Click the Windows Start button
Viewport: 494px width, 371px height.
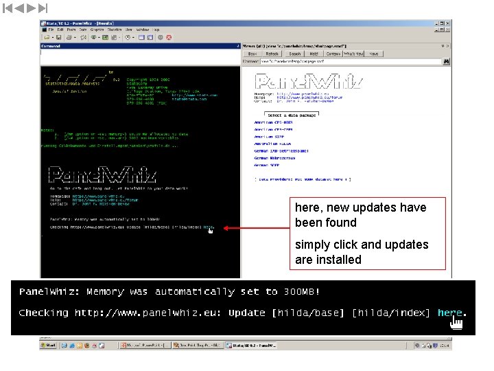48,346
